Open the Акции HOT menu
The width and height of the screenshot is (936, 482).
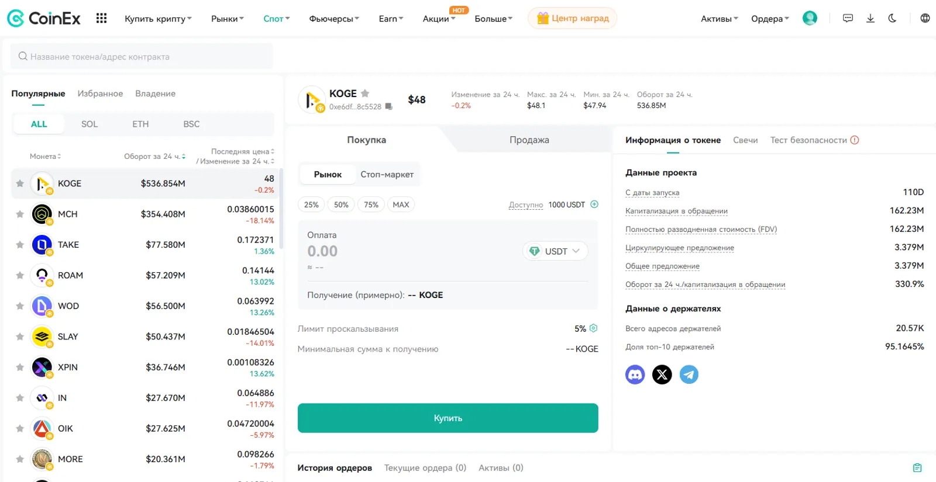439,19
